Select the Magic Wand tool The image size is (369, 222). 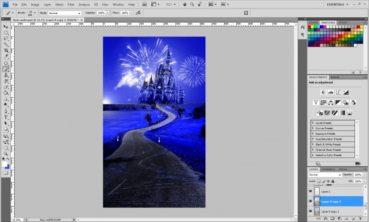click(6, 44)
